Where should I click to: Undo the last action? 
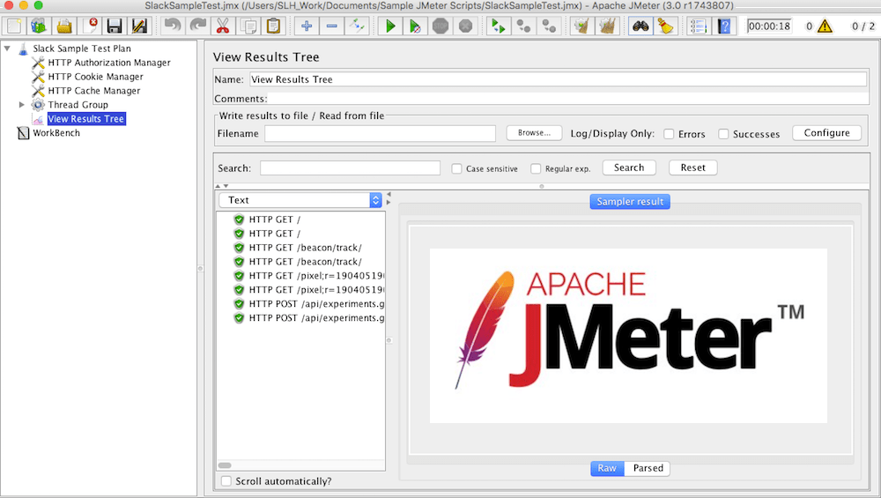[x=173, y=26]
